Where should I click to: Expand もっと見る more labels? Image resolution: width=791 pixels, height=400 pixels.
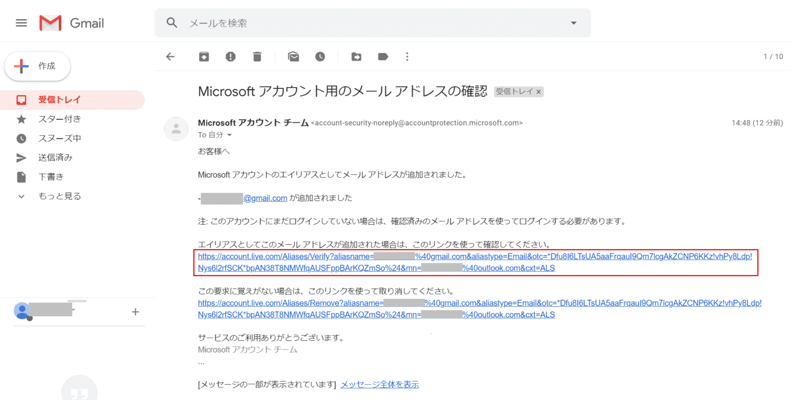60,196
